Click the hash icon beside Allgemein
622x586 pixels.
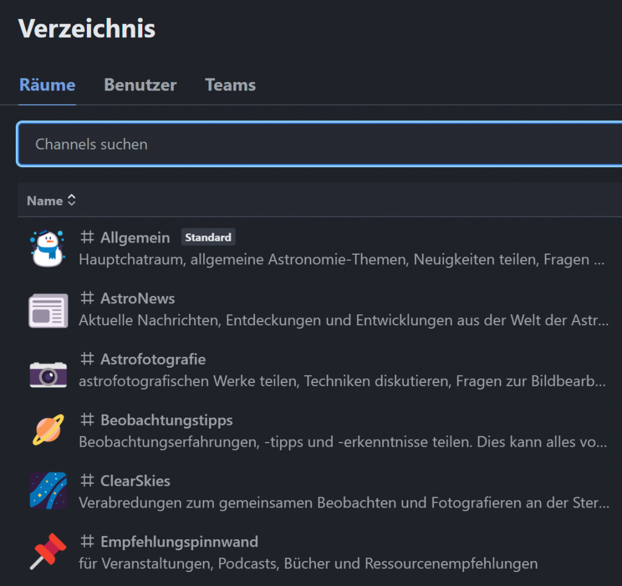87,238
